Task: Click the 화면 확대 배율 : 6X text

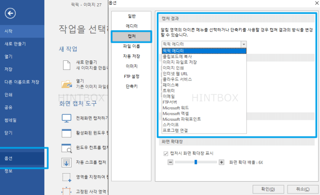Action: 246,162
